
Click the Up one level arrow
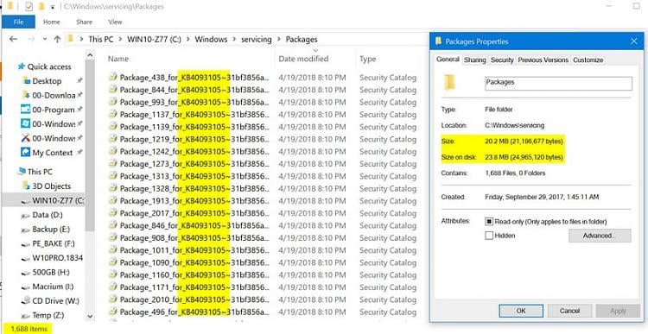coord(57,39)
